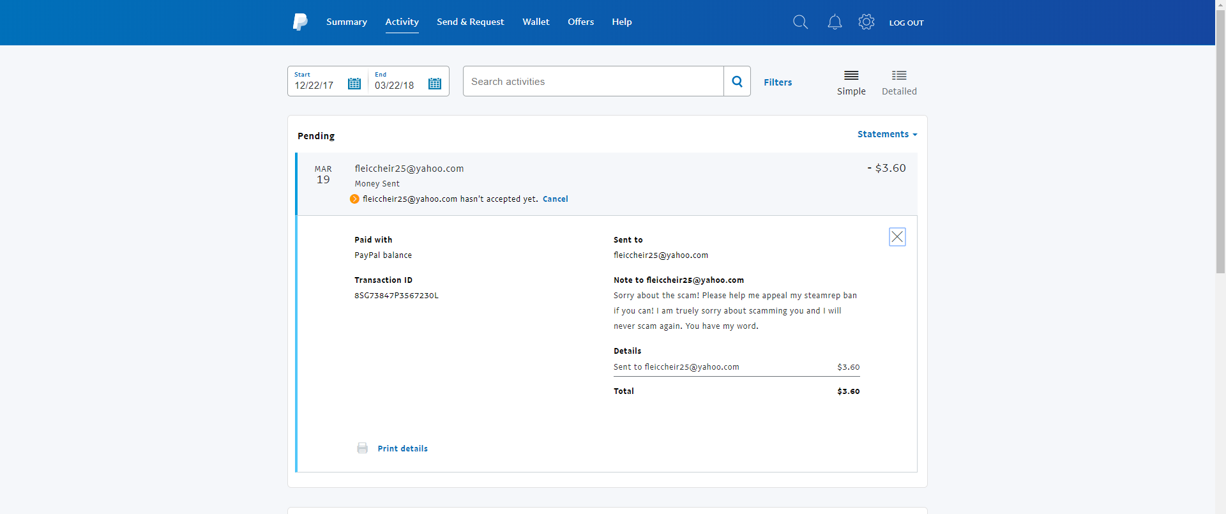Click Print details link
The image size is (1226, 514).
(x=403, y=449)
